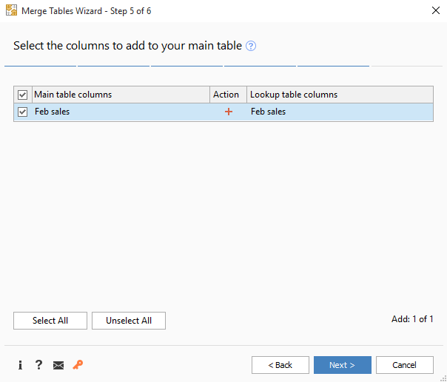The width and height of the screenshot is (447, 382).
Task: Close the wizard window with X
Action: [436, 11]
